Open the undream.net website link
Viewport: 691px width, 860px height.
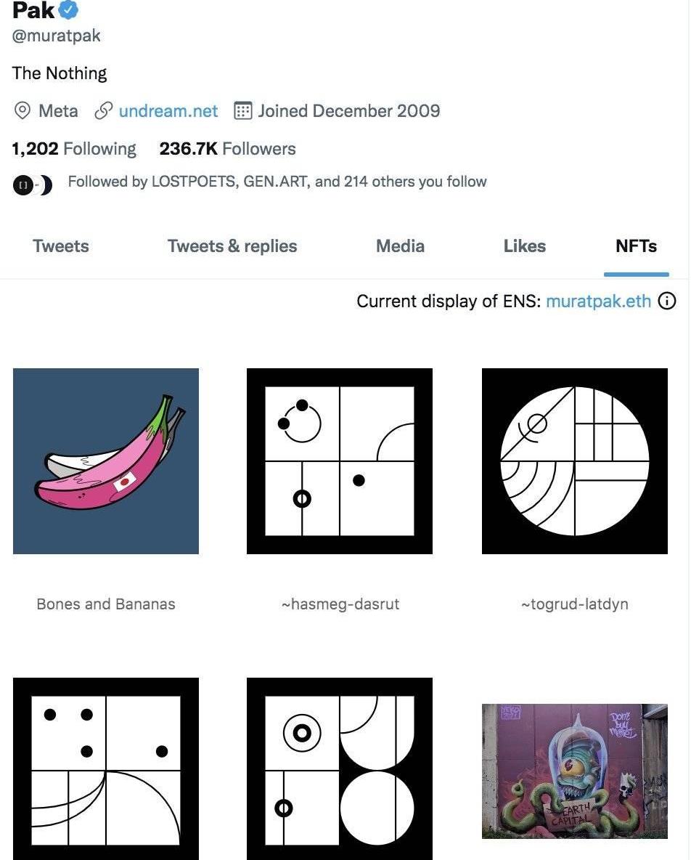(168, 111)
